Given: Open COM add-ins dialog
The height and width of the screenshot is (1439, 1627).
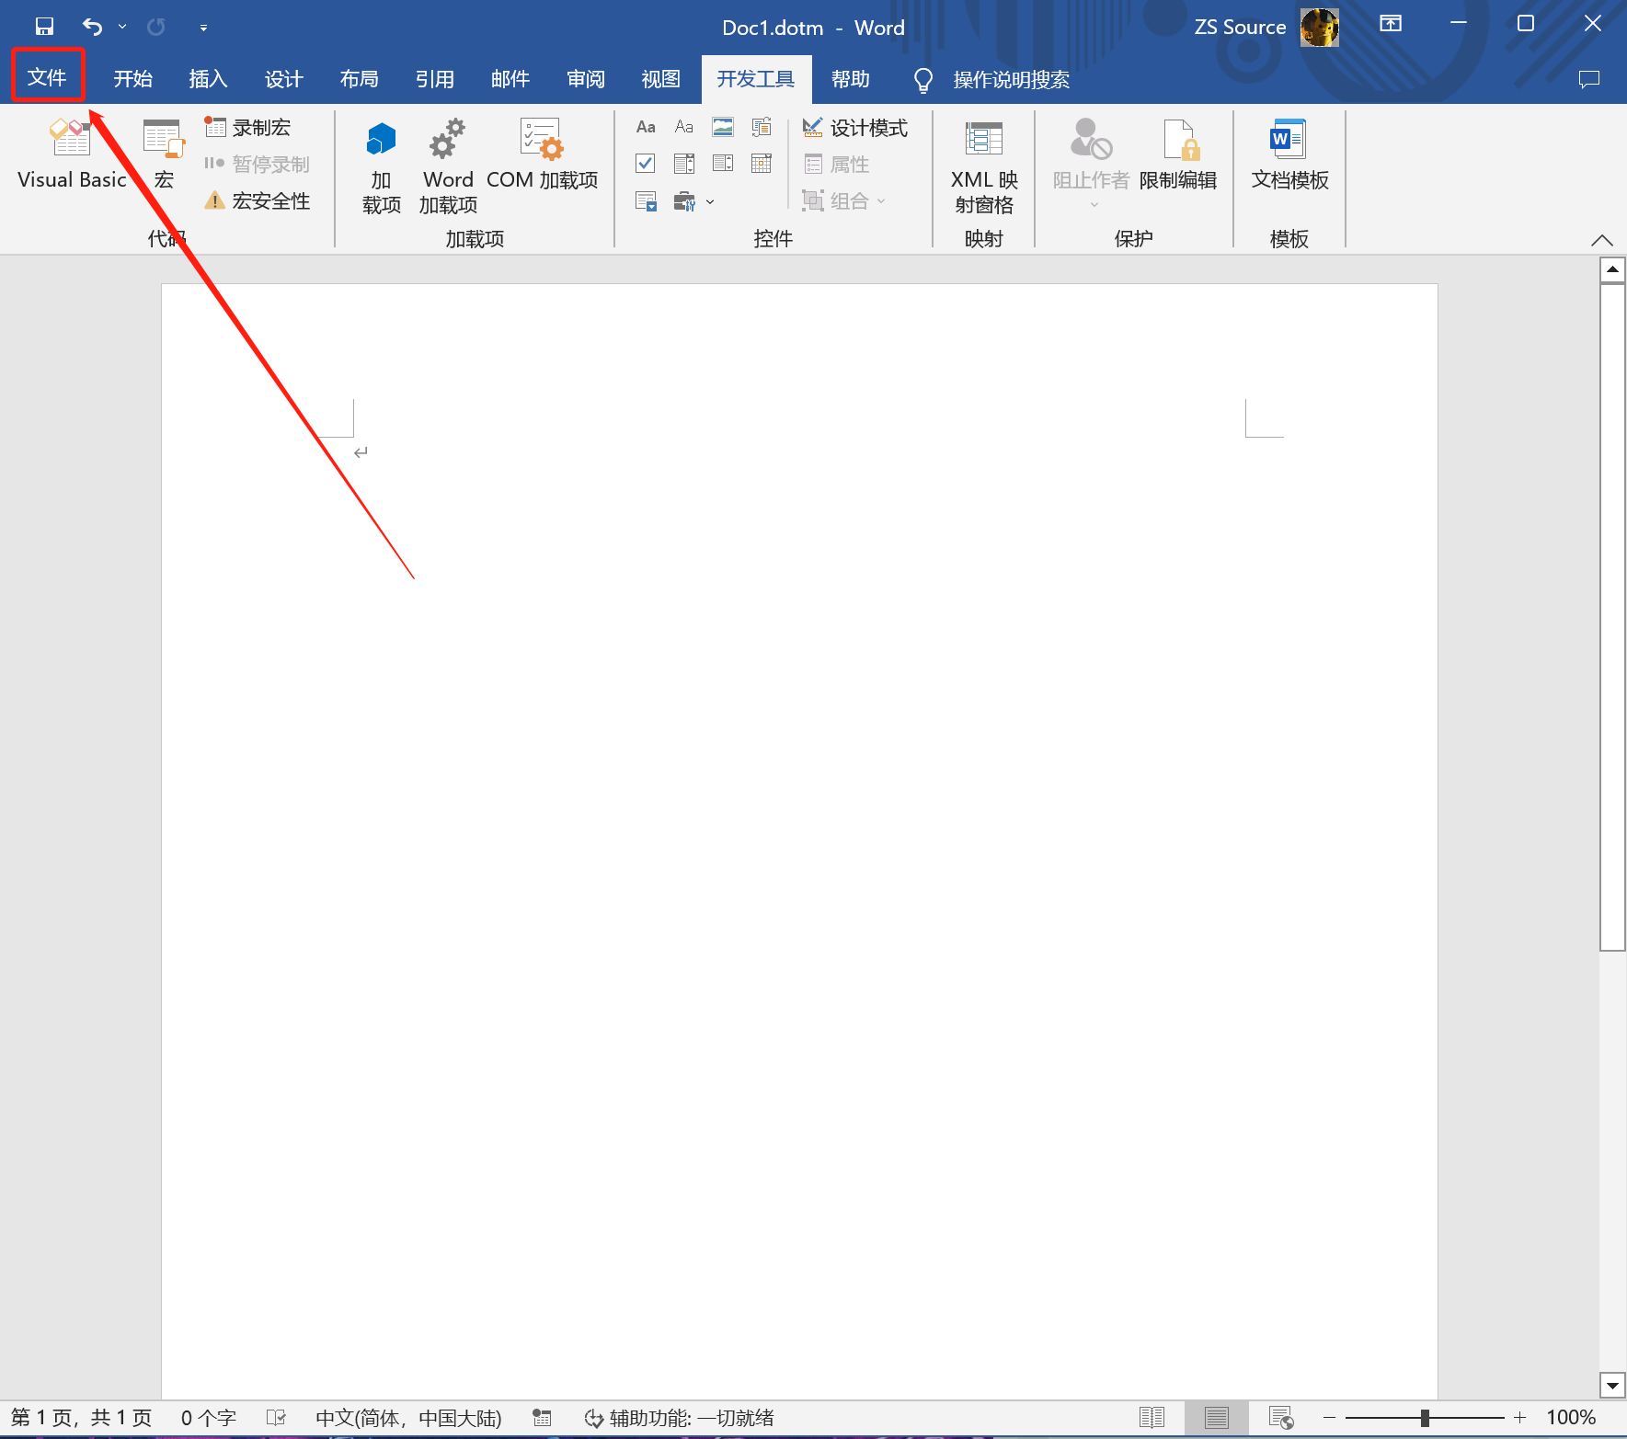Looking at the screenshot, I should (x=542, y=154).
